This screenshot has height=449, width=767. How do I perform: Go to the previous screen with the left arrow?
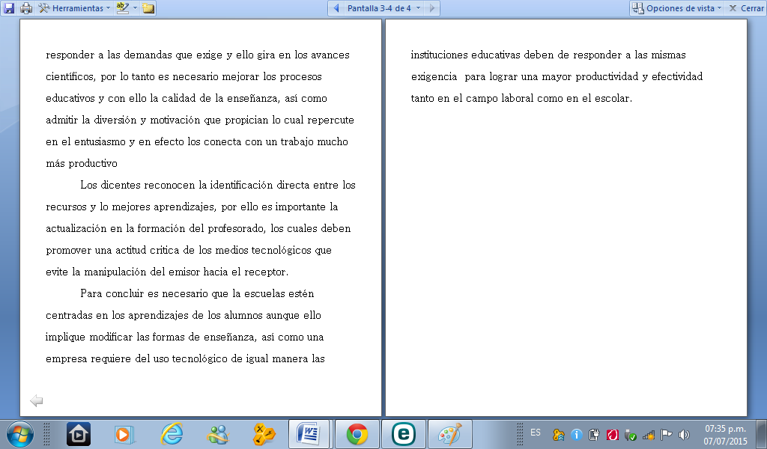coord(336,8)
